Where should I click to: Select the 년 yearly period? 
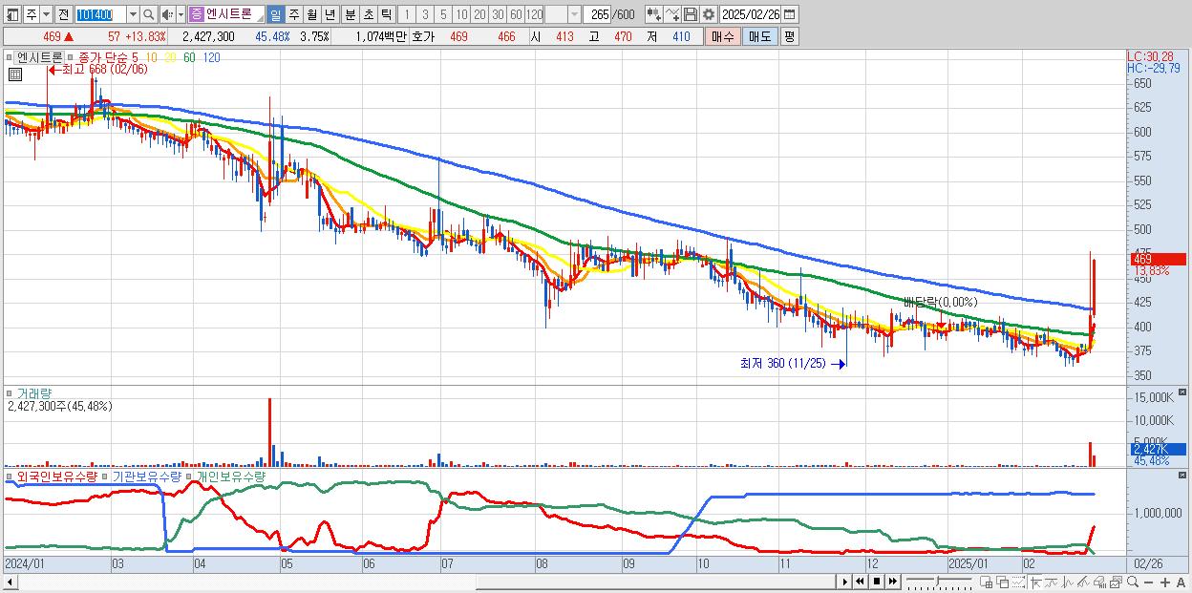pos(330,14)
